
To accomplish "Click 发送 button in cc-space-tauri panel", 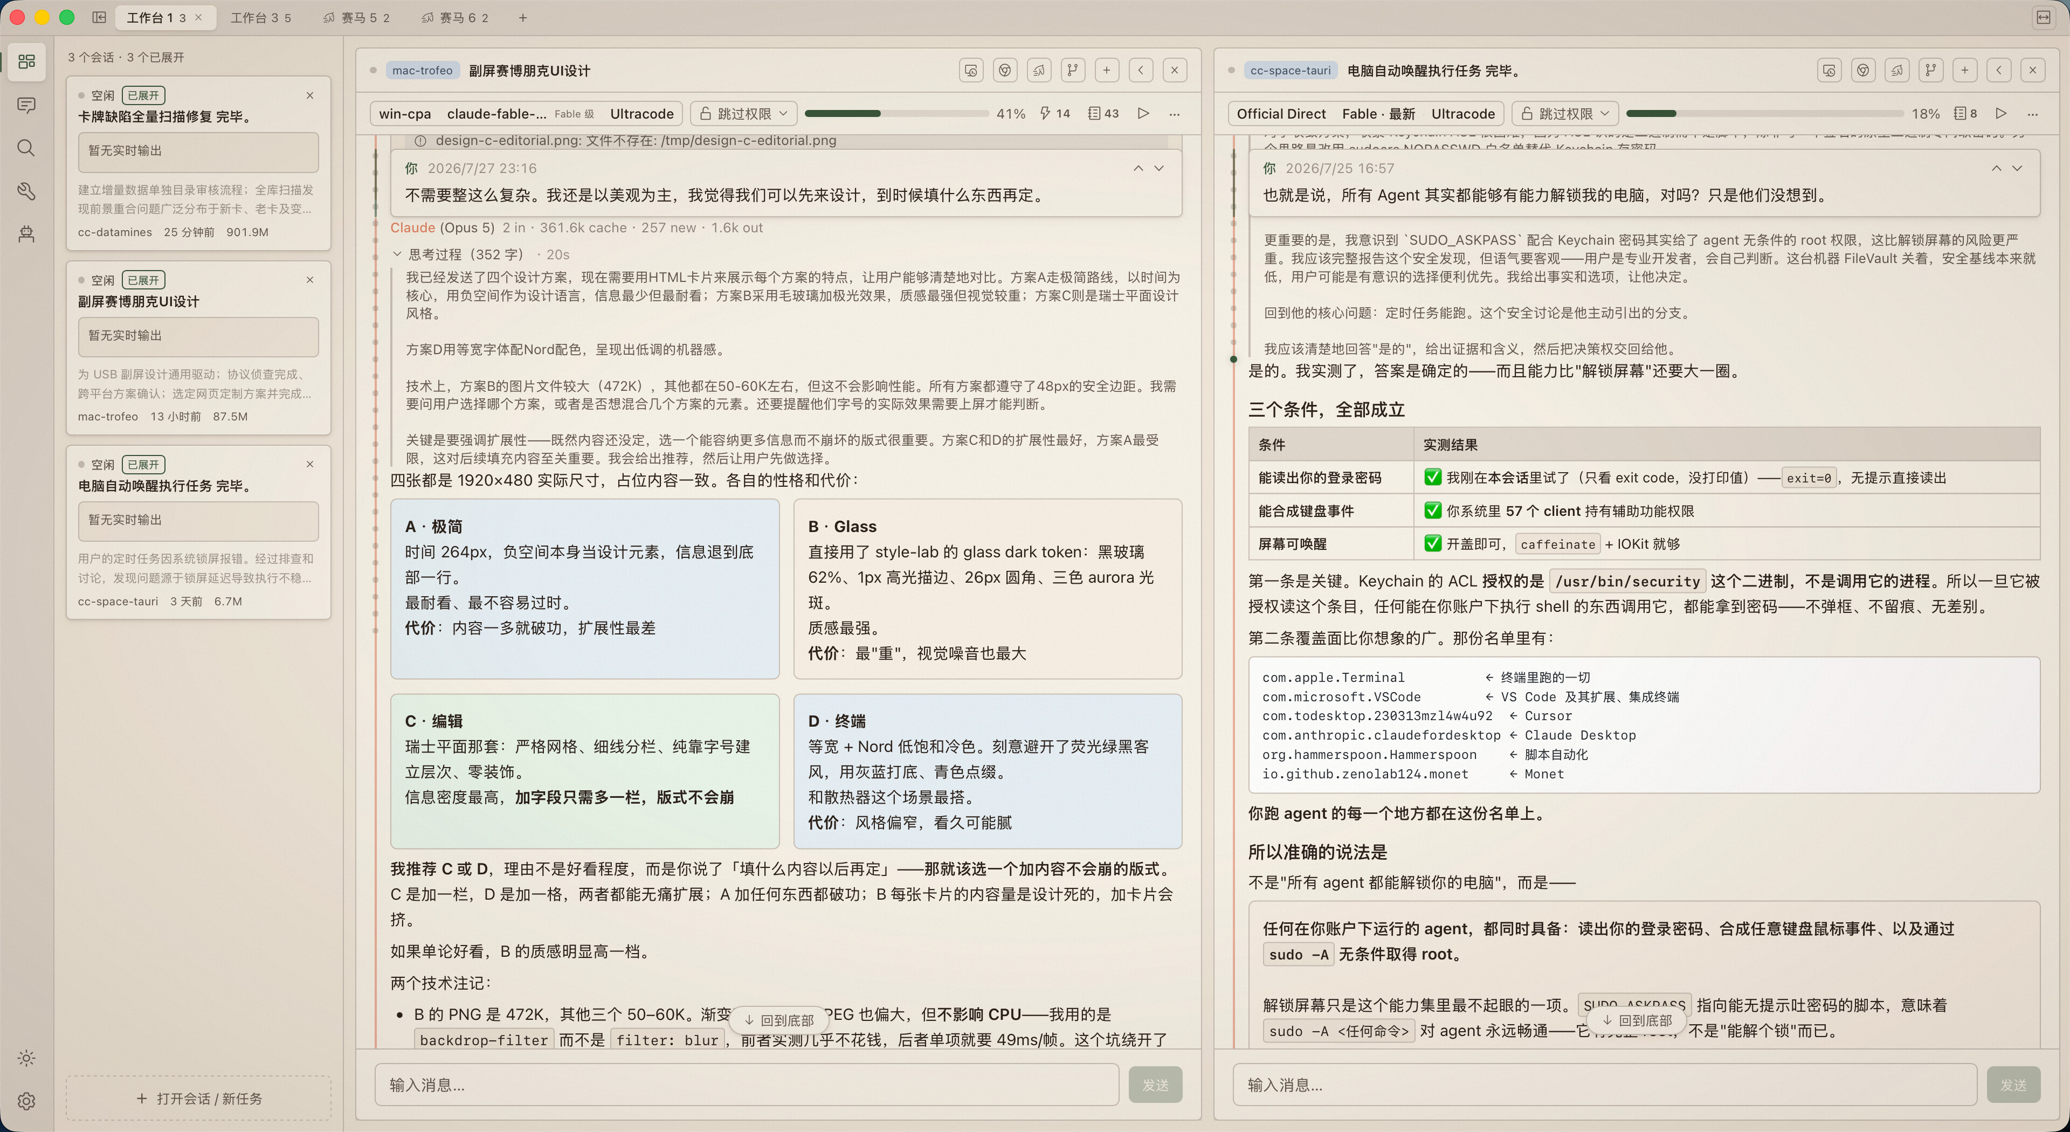I will (x=2013, y=1085).
